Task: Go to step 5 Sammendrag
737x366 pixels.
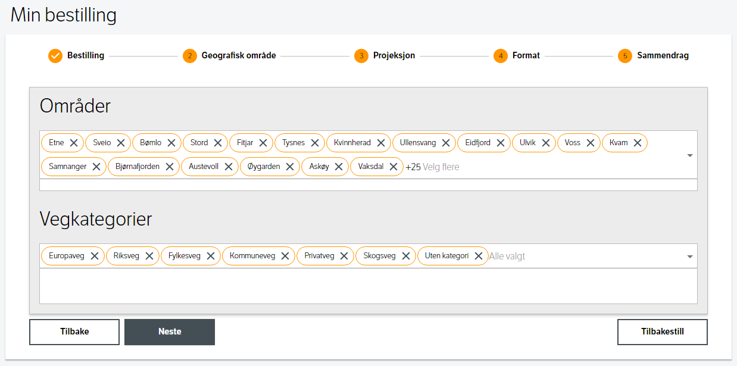Action: tap(653, 55)
